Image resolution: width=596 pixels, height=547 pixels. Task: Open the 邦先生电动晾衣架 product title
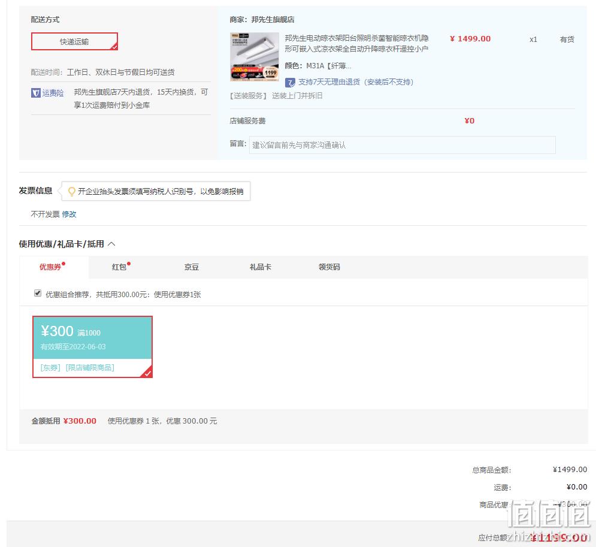tap(356, 43)
